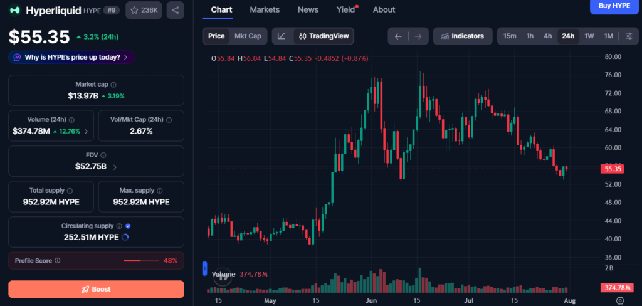Switch to the Chart tab
Image resolution: width=642 pixels, height=306 pixels.
tap(221, 9)
